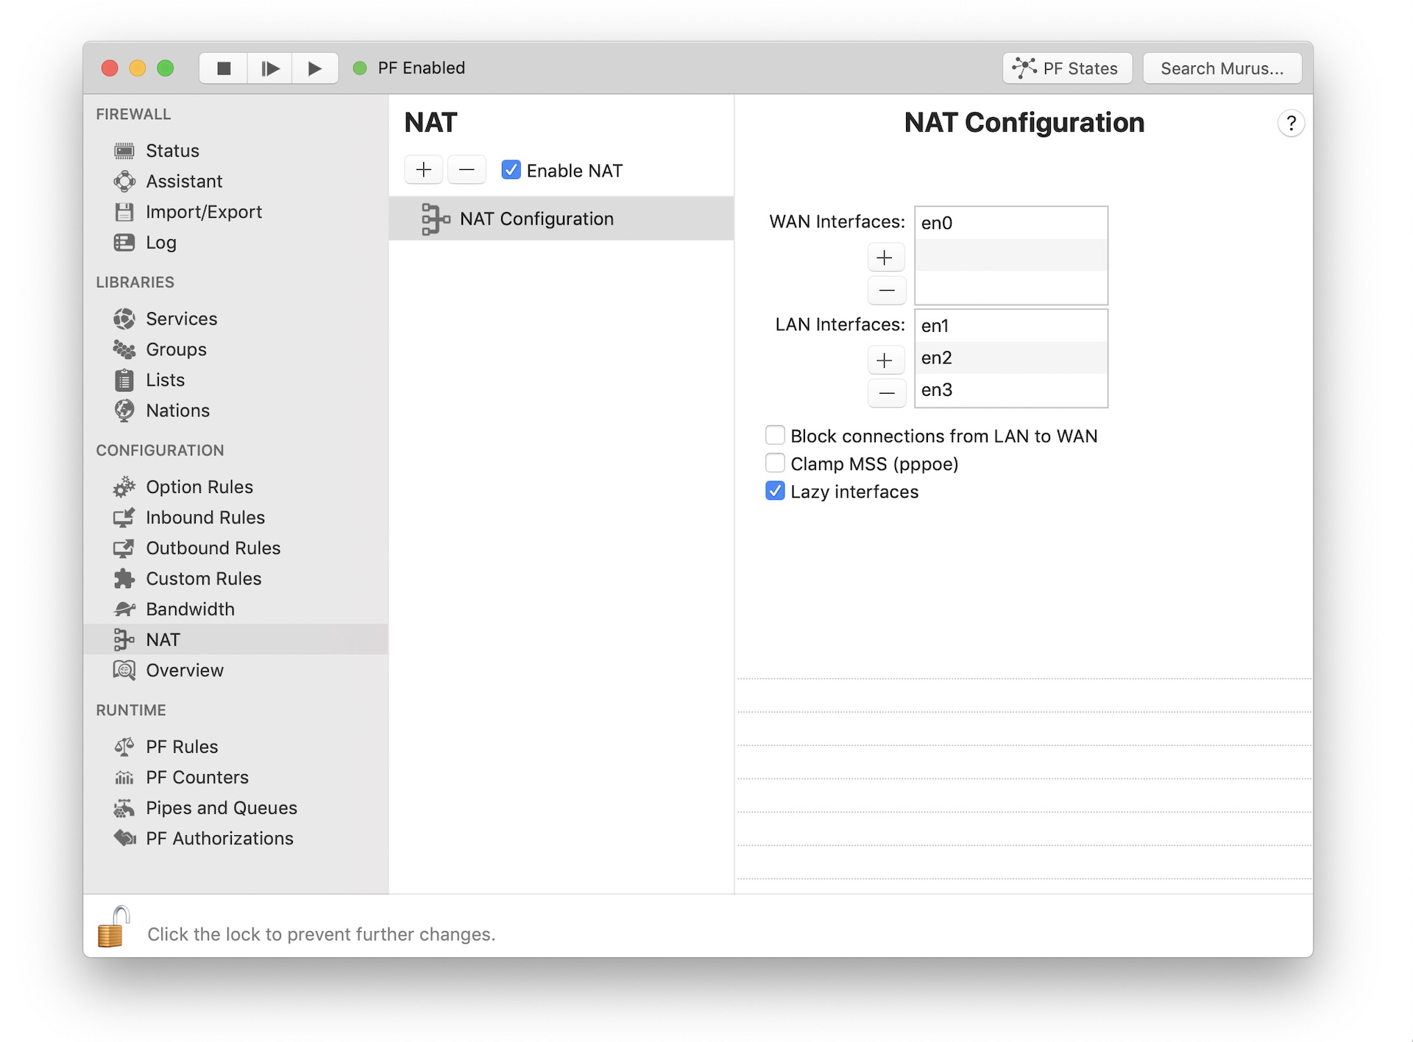The height and width of the screenshot is (1042, 1413).
Task: Click the PF Rules scales icon
Action: click(124, 747)
